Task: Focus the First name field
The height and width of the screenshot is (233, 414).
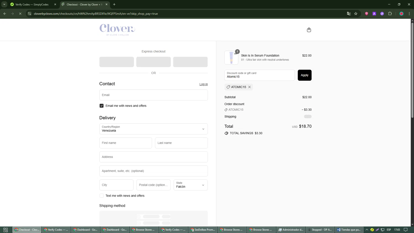Action: [x=126, y=143]
